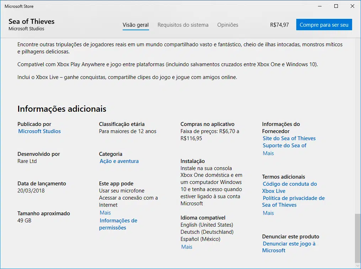Screen dimensions: 361x269
Task: Click the Sea of Thieves title heading
Action: coord(32,21)
